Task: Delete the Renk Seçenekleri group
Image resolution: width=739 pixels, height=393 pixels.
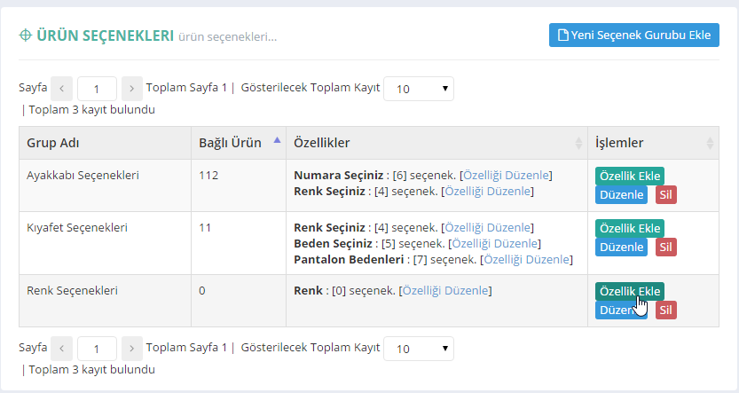Action: click(x=665, y=310)
